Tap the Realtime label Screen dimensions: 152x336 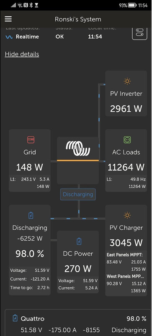click(27, 37)
